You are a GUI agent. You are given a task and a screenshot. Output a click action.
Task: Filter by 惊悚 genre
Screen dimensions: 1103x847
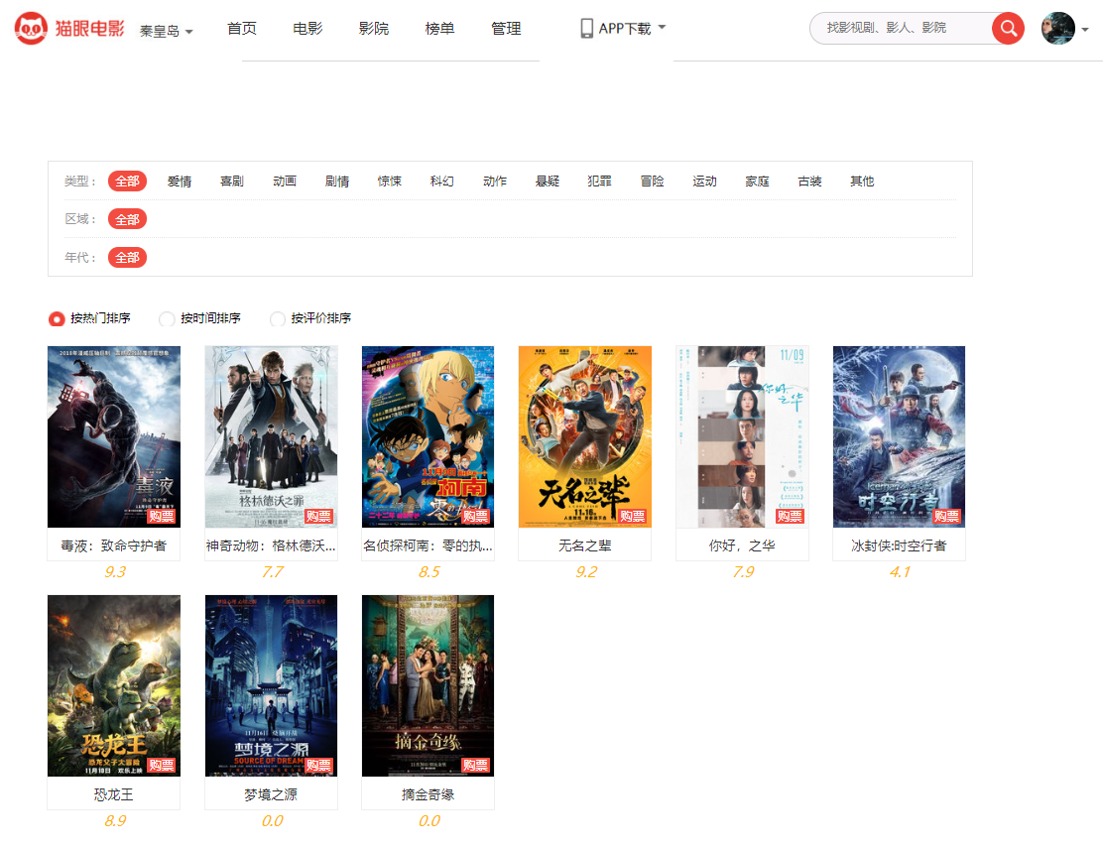(390, 181)
